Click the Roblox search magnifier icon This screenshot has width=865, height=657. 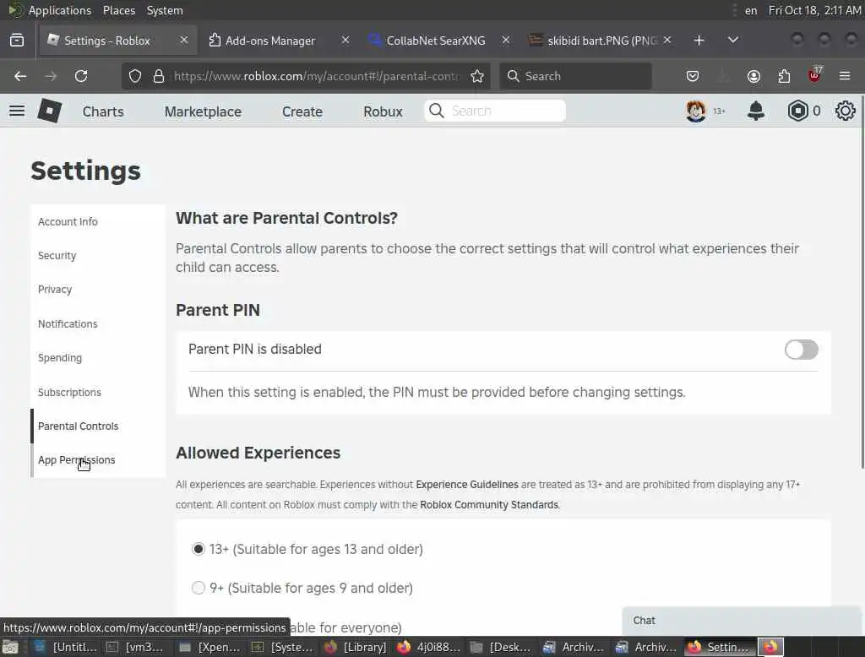tap(437, 111)
